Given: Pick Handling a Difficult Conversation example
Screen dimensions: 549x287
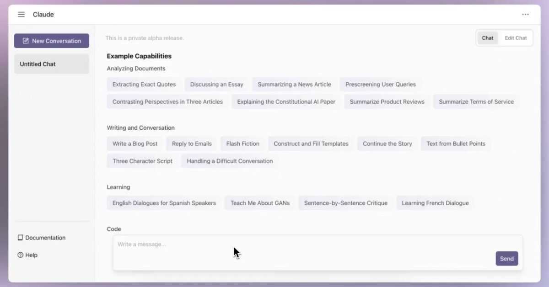Looking at the screenshot, I should 230,161.
